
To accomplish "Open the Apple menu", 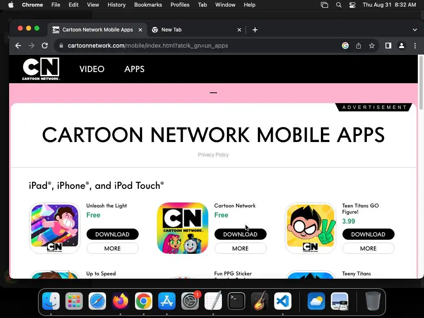I will tap(11, 5).
